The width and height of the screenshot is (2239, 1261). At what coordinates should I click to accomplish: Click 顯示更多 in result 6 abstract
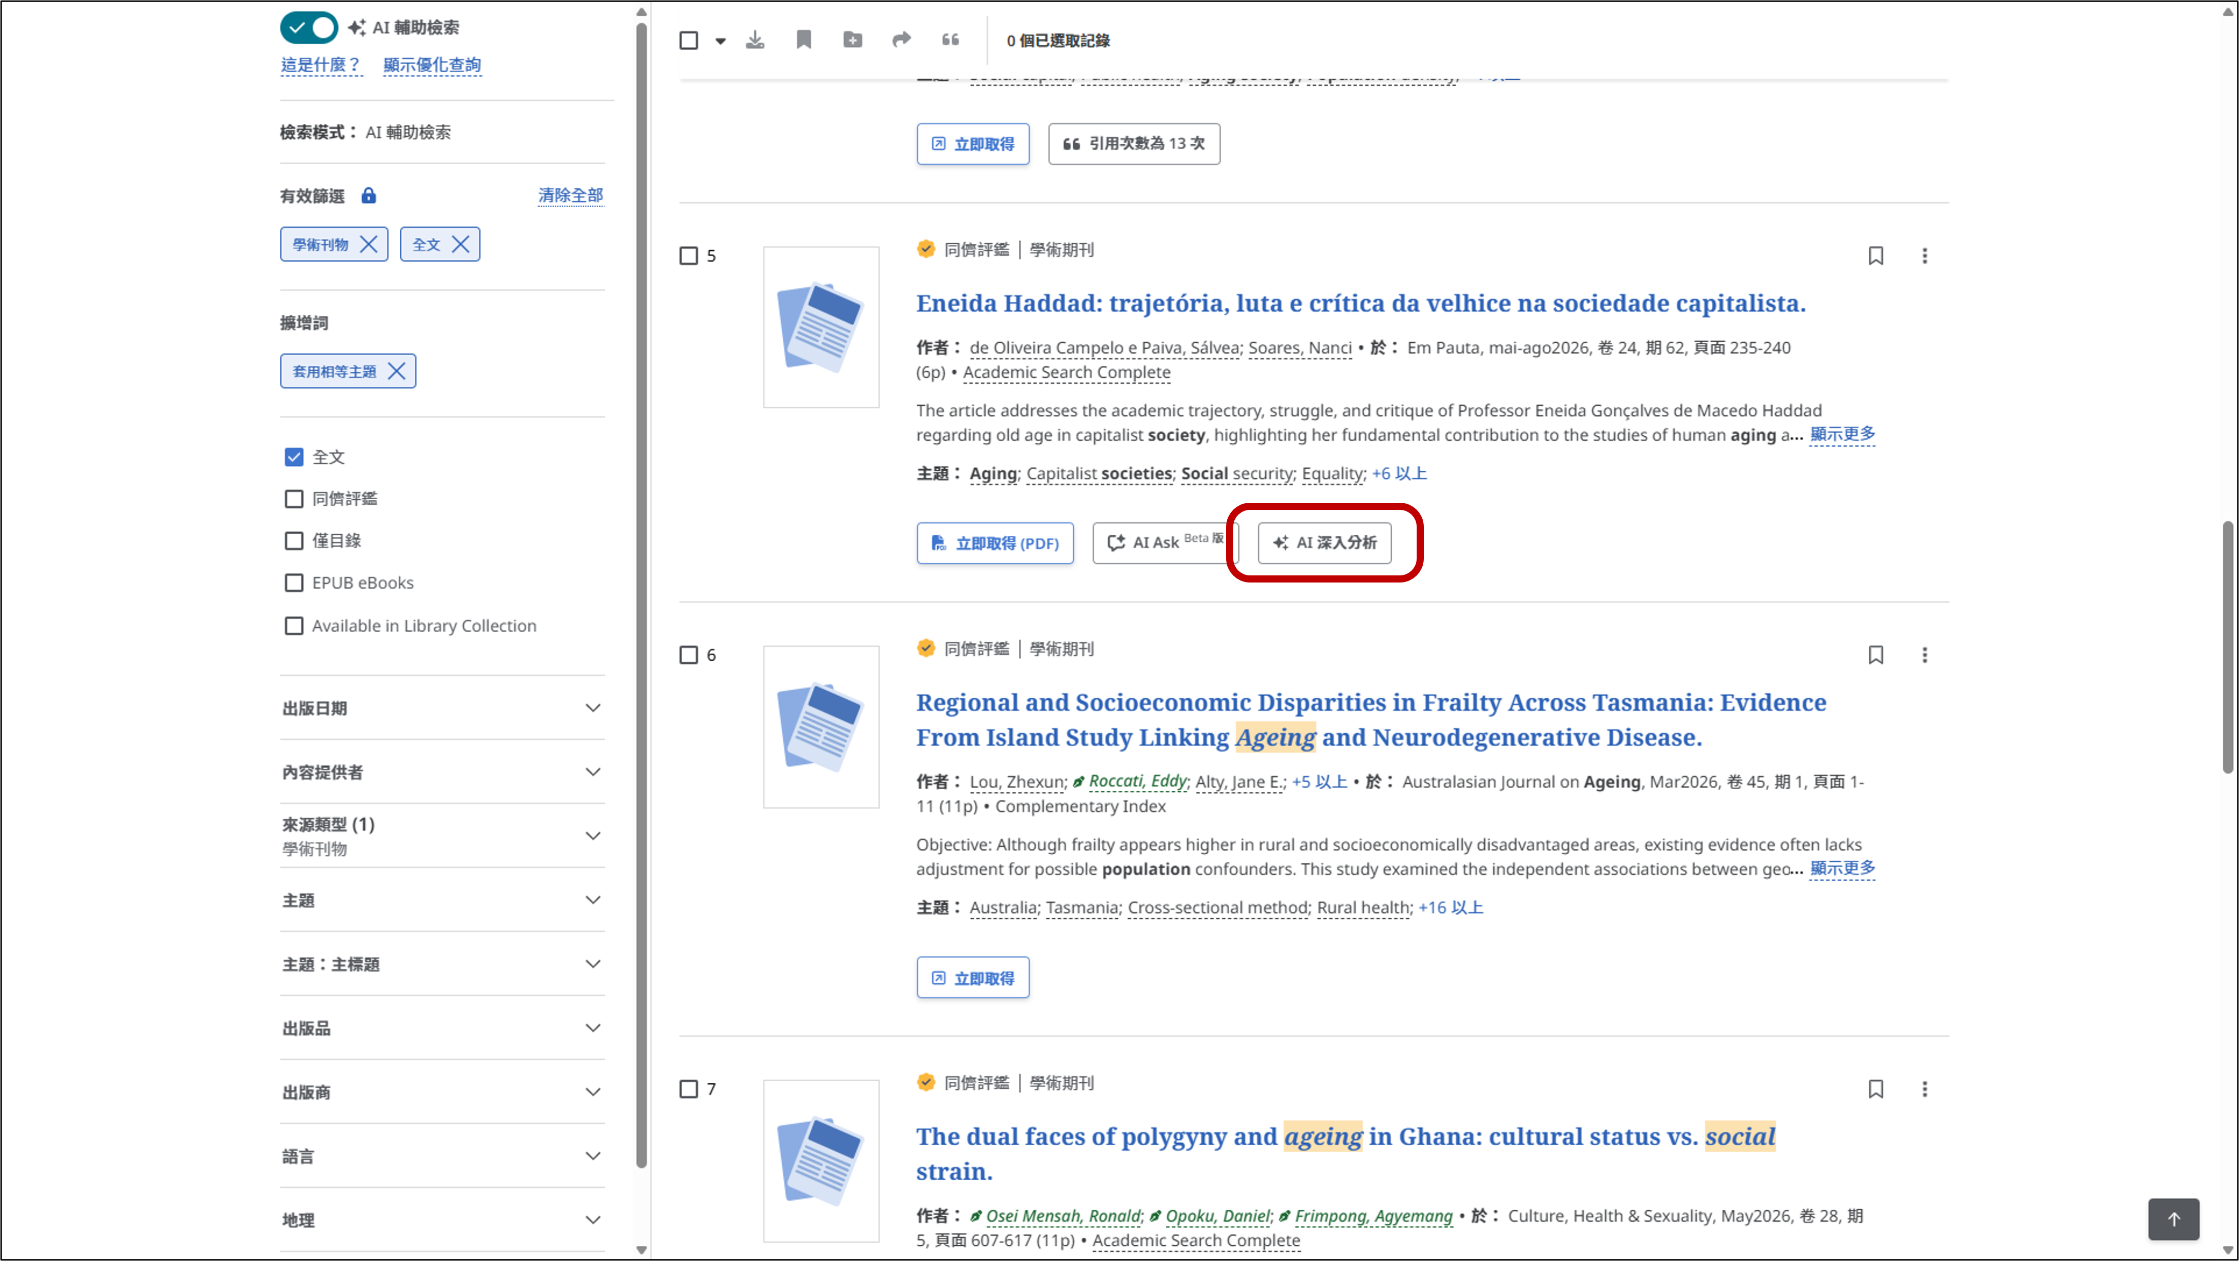[1843, 868]
